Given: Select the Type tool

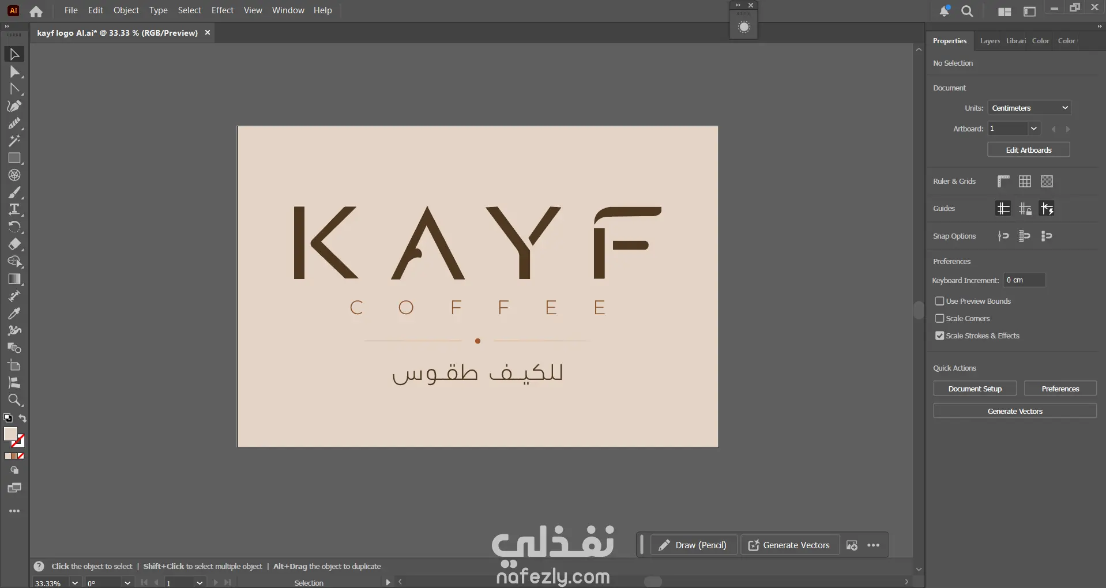Looking at the screenshot, I should [14, 210].
